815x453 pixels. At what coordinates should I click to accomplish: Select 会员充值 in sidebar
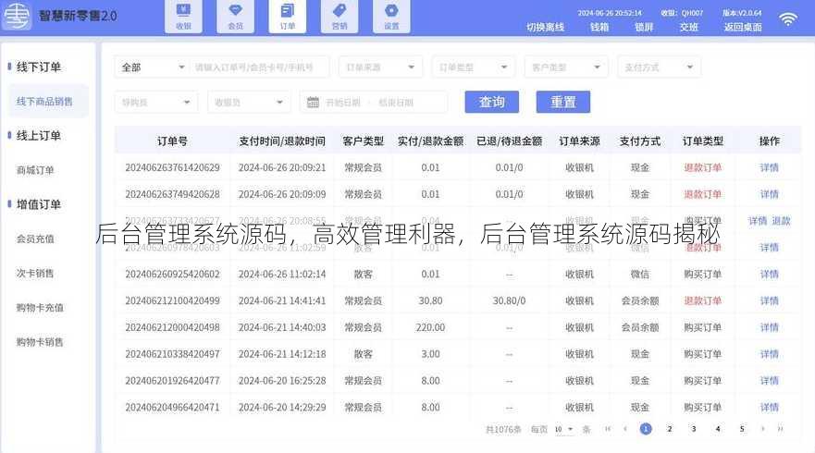click(35, 239)
